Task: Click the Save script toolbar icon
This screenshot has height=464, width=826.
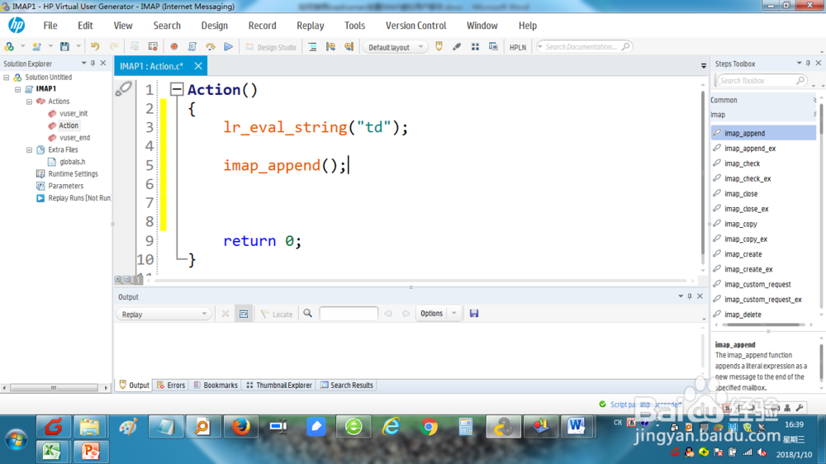Action: (x=64, y=47)
